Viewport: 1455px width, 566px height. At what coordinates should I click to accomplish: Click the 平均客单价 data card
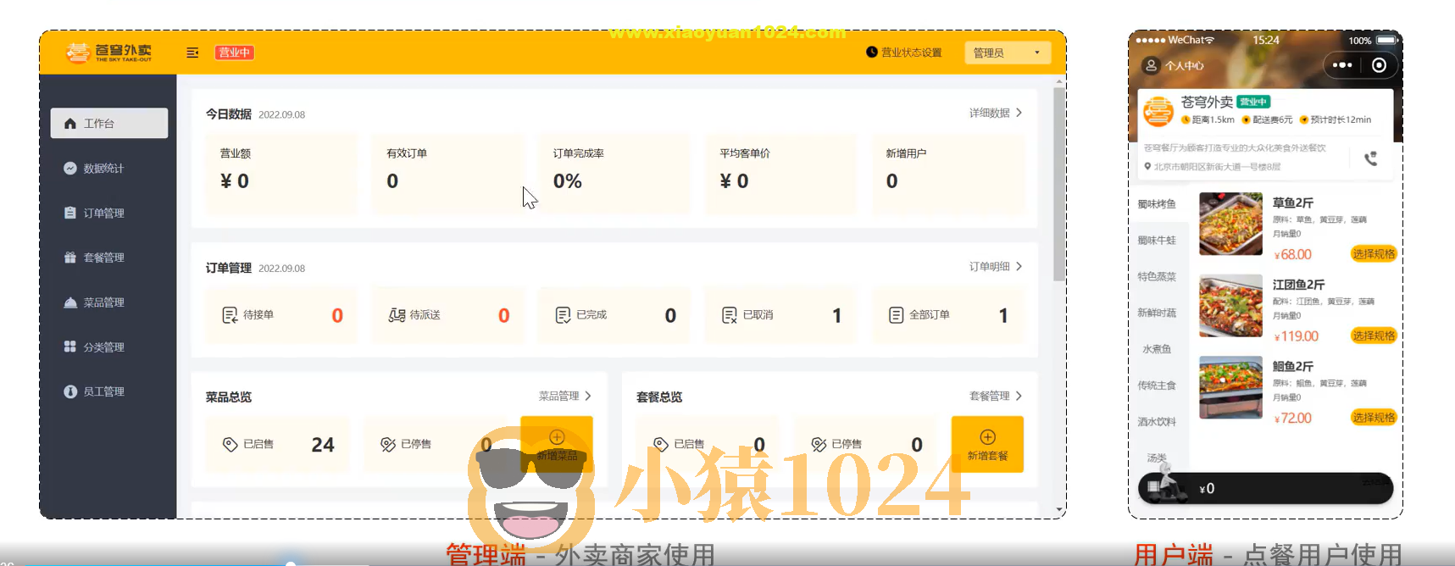coord(780,173)
